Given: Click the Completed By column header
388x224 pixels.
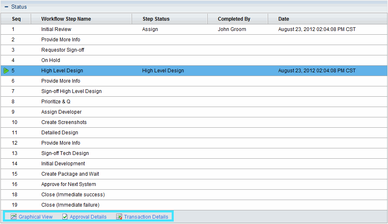Looking at the screenshot, I should pyautogui.click(x=234, y=19).
